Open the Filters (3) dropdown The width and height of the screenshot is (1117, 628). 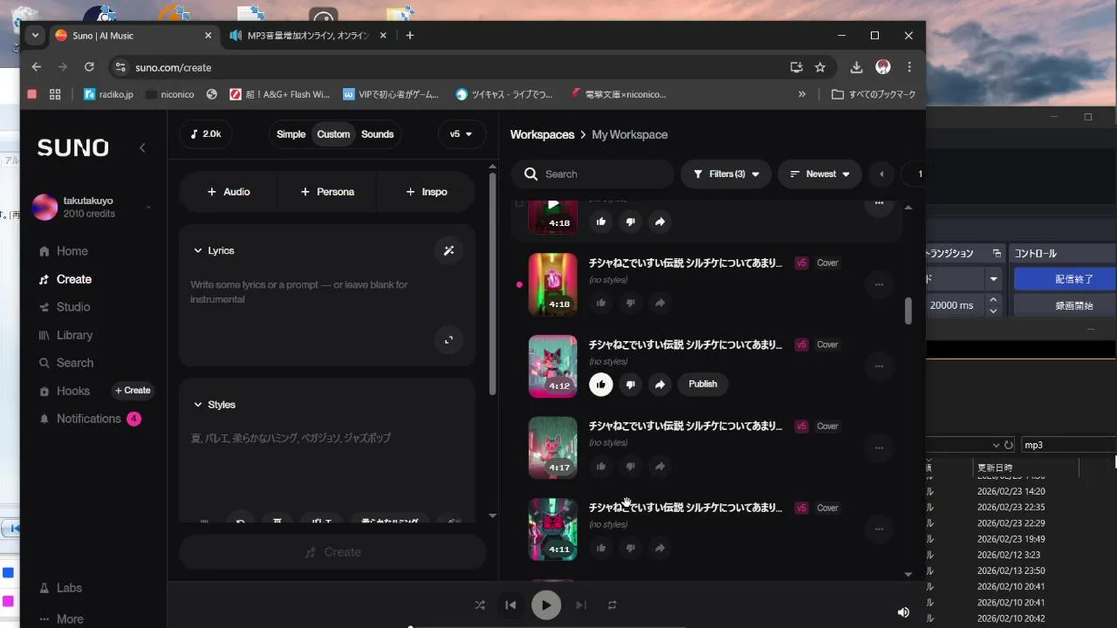726,174
